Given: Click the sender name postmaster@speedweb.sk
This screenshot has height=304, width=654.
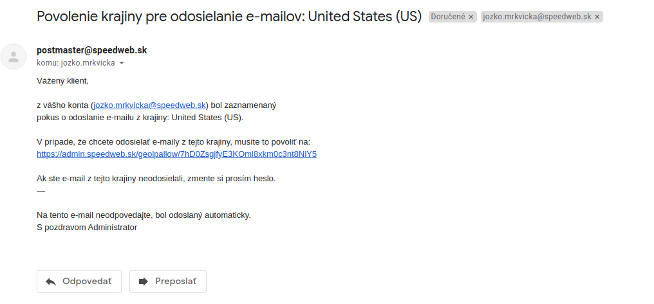Looking at the screenshot, I should (x=92, y=50).
